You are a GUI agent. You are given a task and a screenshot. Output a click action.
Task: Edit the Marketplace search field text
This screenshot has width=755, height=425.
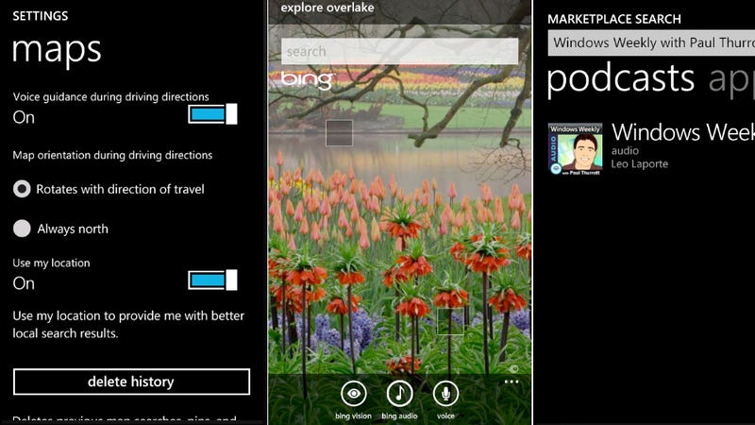coord(651,42)
